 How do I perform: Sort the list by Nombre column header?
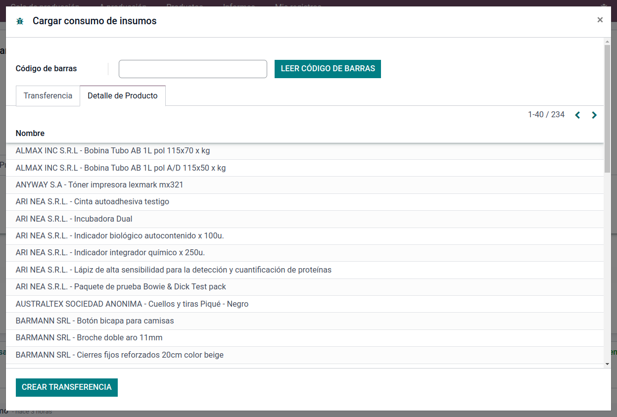30,134
